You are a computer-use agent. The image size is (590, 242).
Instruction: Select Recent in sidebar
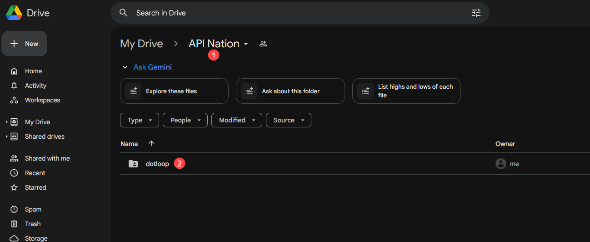tap(35, 173)
